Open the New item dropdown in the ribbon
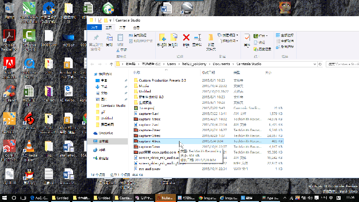Viewport: 359px width, 202px height. click(x=228, y=35)
